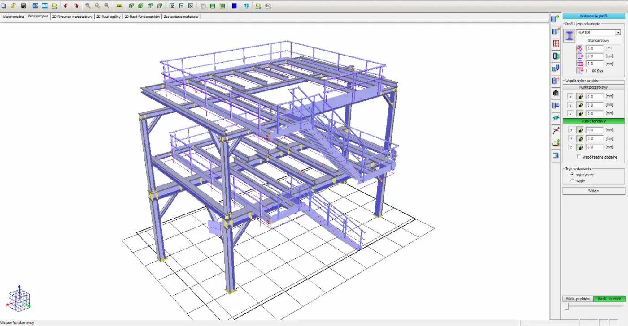Click the red Redo arrow
628x326 pixels.
pyautogui.click(x=76, y=6)
